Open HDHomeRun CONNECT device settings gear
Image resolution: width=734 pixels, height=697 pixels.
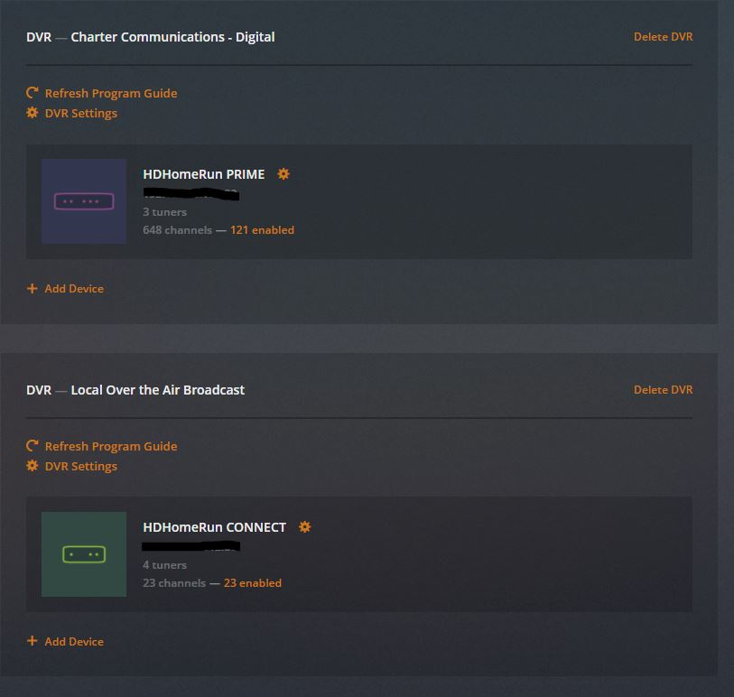tap(305, 527)
